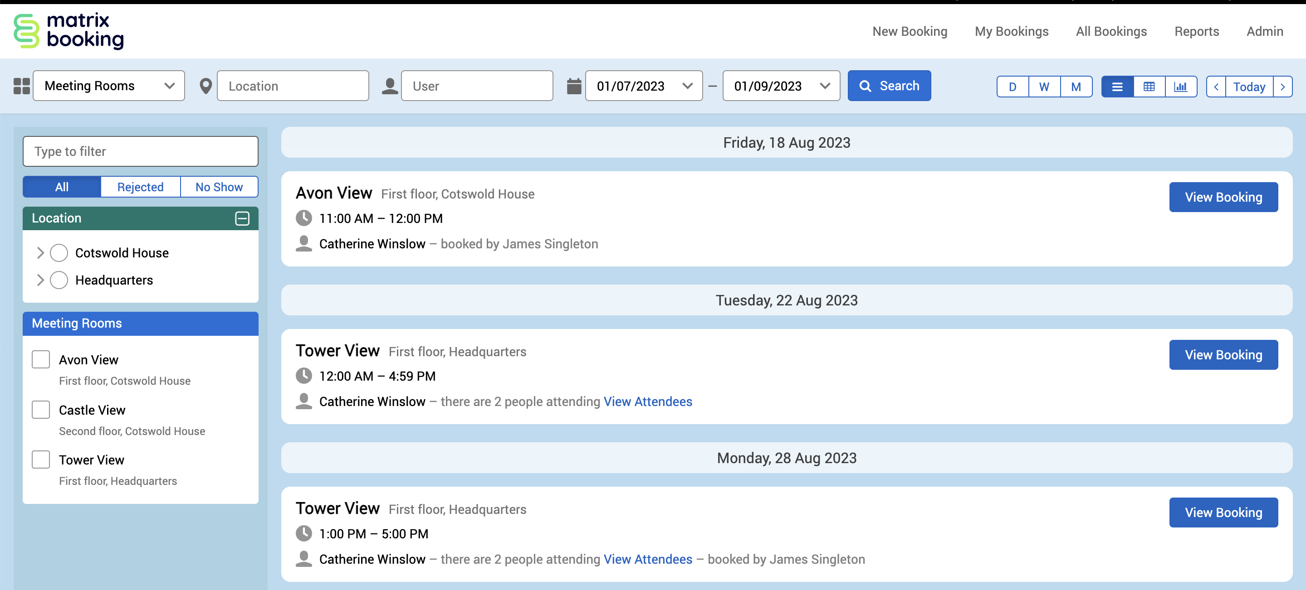
Task: Switch to list view icon
Action: 1117,87
